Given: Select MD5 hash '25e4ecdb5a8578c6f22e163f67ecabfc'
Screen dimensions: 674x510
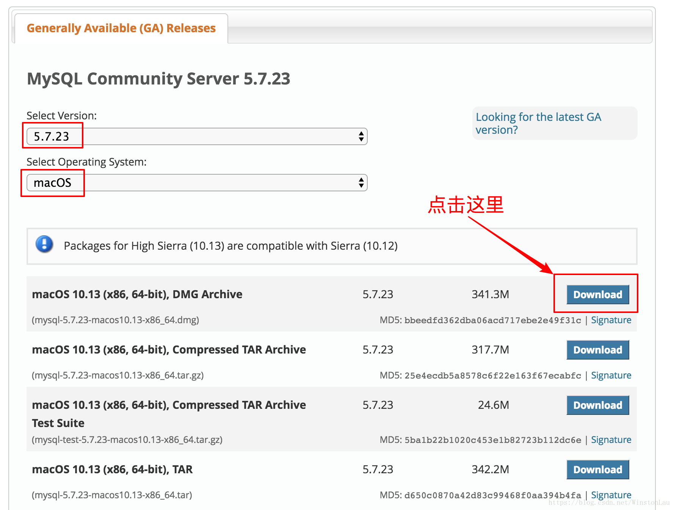Looking at the screenshot, I should tap(492, 376).
